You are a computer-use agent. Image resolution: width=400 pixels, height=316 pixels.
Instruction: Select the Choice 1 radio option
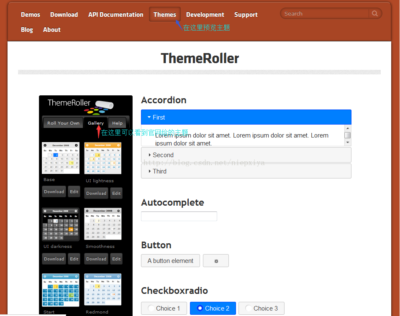point(164,308)
